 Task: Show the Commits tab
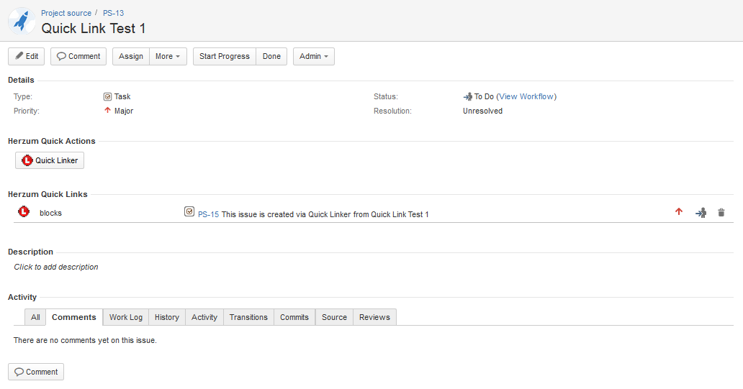[294, 317]
